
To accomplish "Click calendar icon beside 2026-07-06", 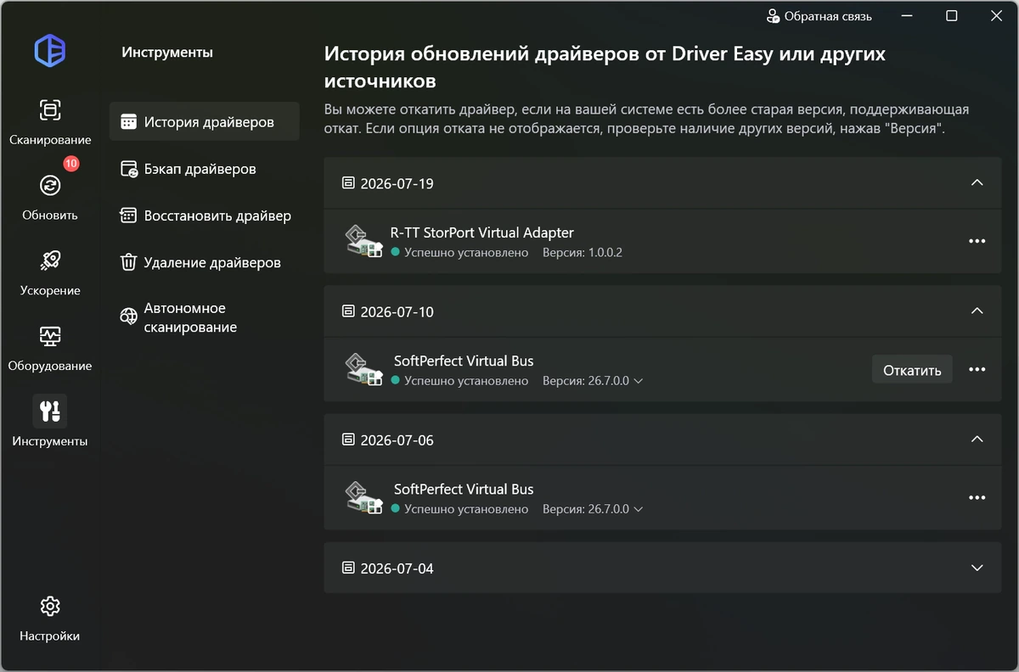I will pyautogui.click(x=347, y=440).
